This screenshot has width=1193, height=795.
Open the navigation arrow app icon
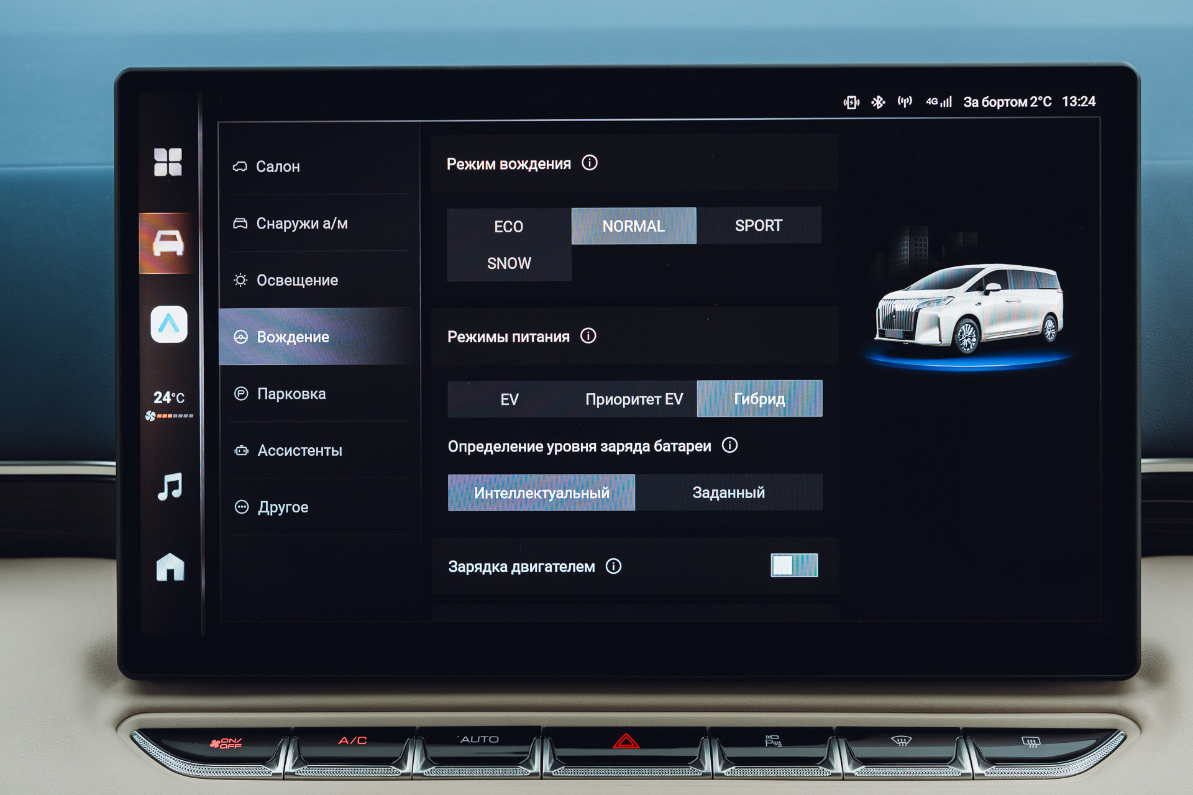coord(169,324)
